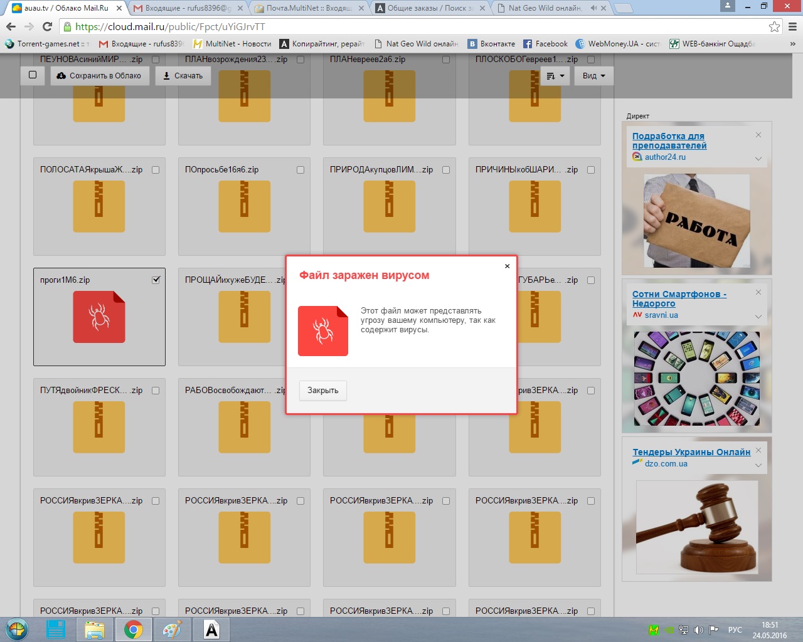Check the ПЕУНОВАсинийМИР zip checkbox
The width and height of the screenshot is (803, 642).
(x=156, y=60)
